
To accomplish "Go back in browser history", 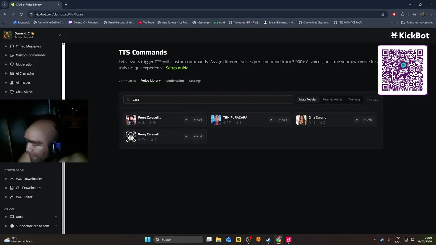I will click(5, 14).
